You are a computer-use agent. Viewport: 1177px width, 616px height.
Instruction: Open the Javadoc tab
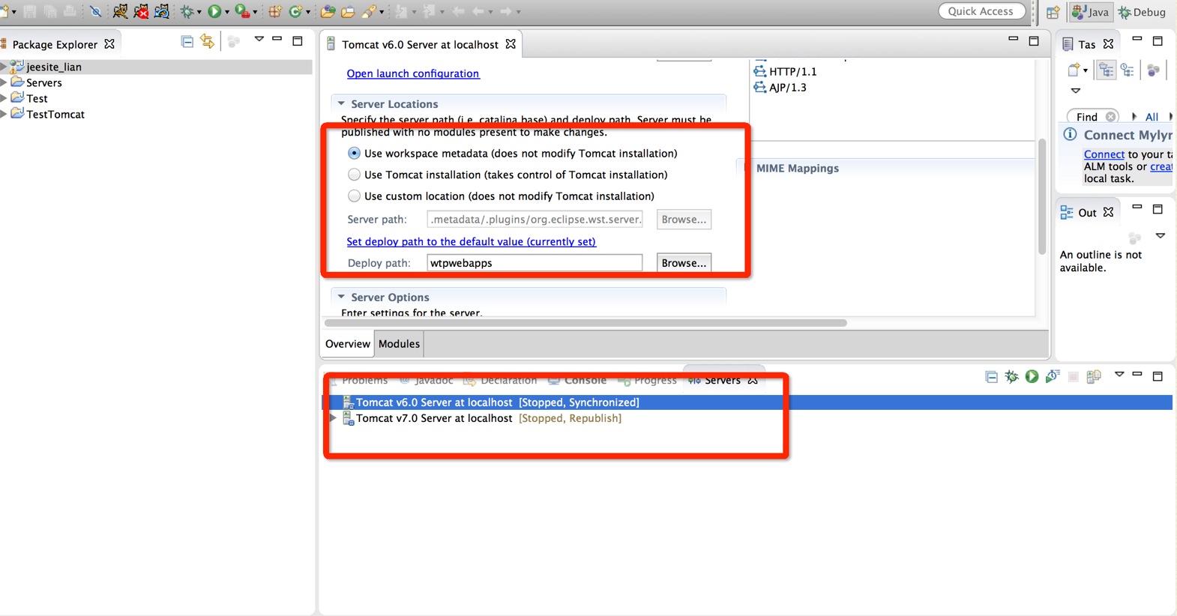pyautogui.click(x=427, y=380)
